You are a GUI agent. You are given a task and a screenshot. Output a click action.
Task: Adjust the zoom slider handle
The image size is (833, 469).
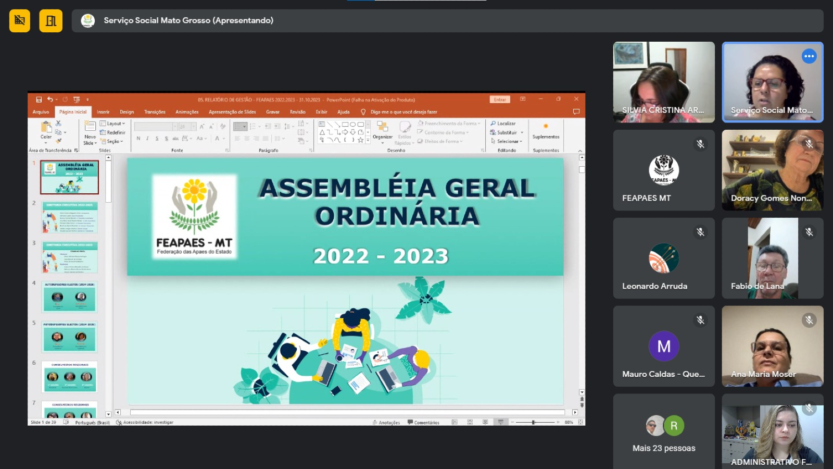(533, 422)
